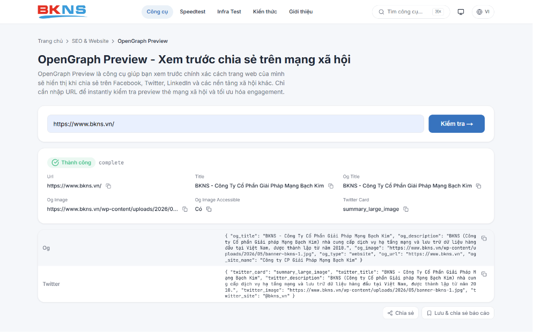Copy the Og Title value

pos(479,186)
